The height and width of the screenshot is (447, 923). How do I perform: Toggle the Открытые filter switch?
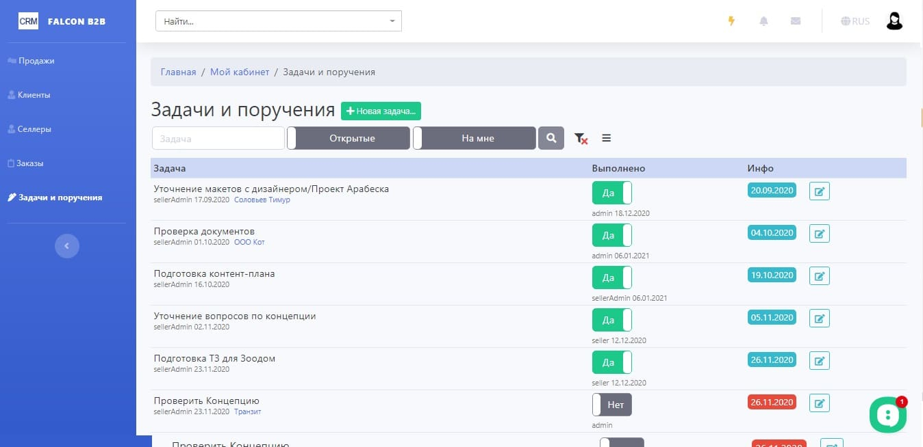tap(349, 138)
